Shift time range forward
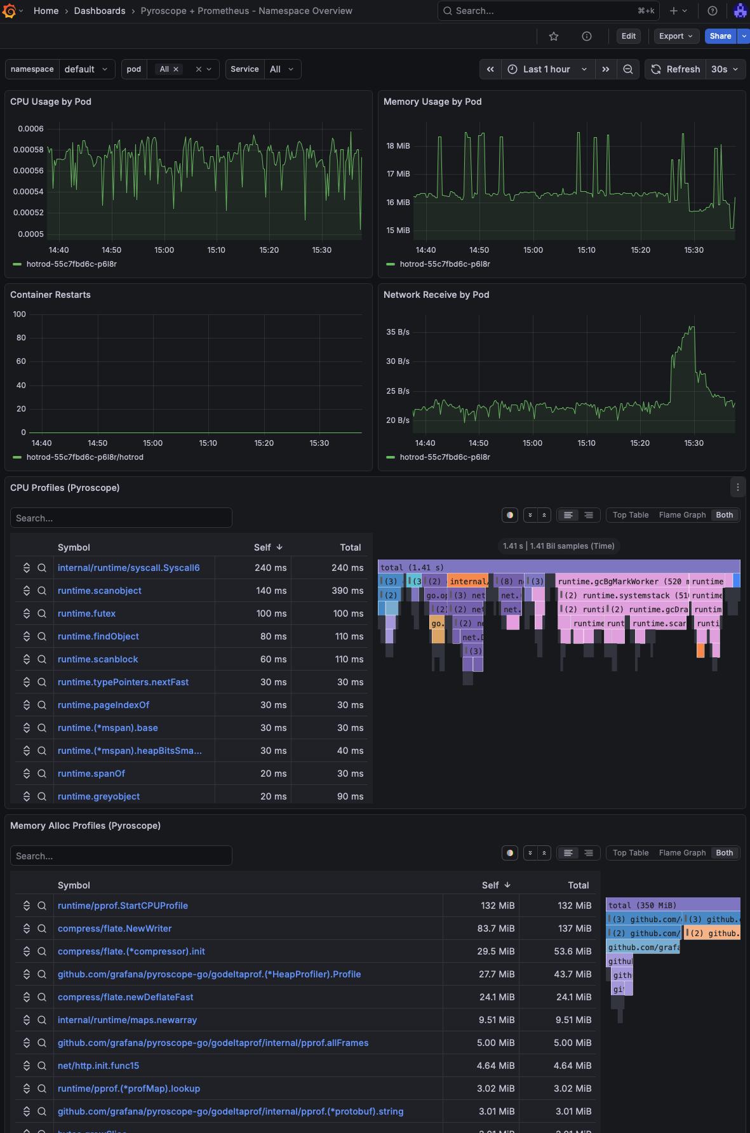 click(x=605, y=69)
